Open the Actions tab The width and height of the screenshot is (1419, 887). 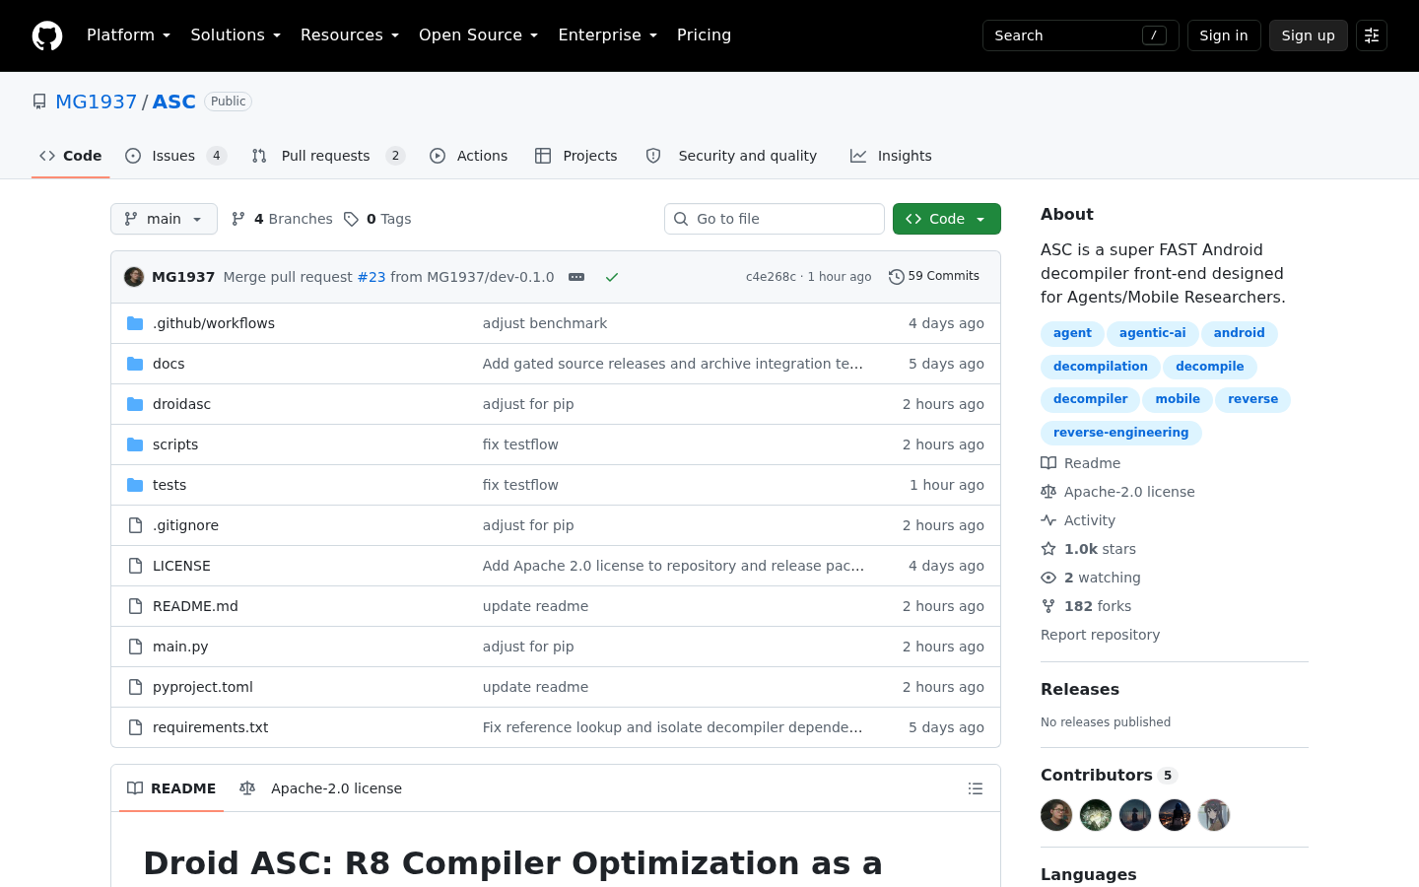point(469,156)
